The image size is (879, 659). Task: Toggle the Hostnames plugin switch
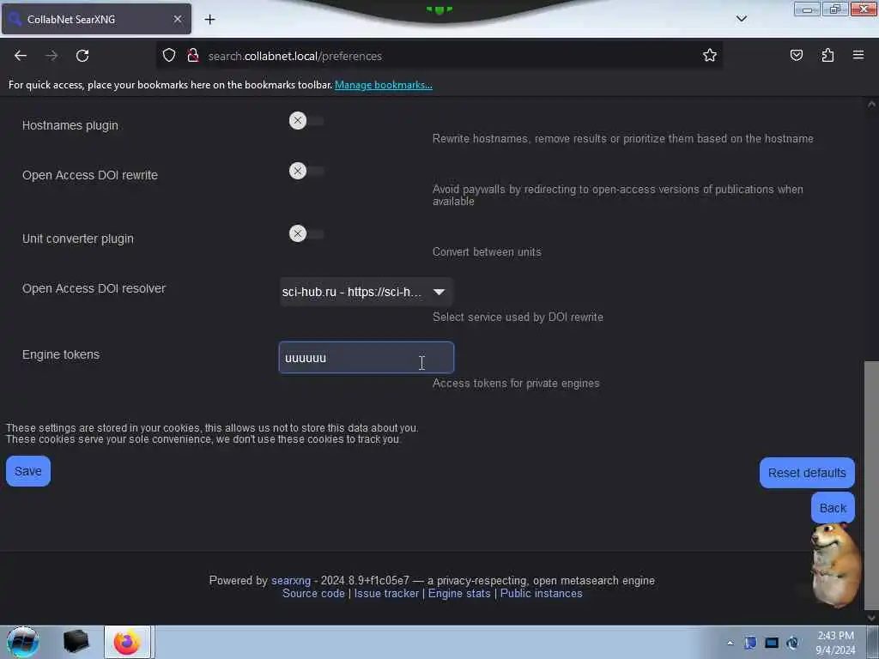click(x=306, y=120)
